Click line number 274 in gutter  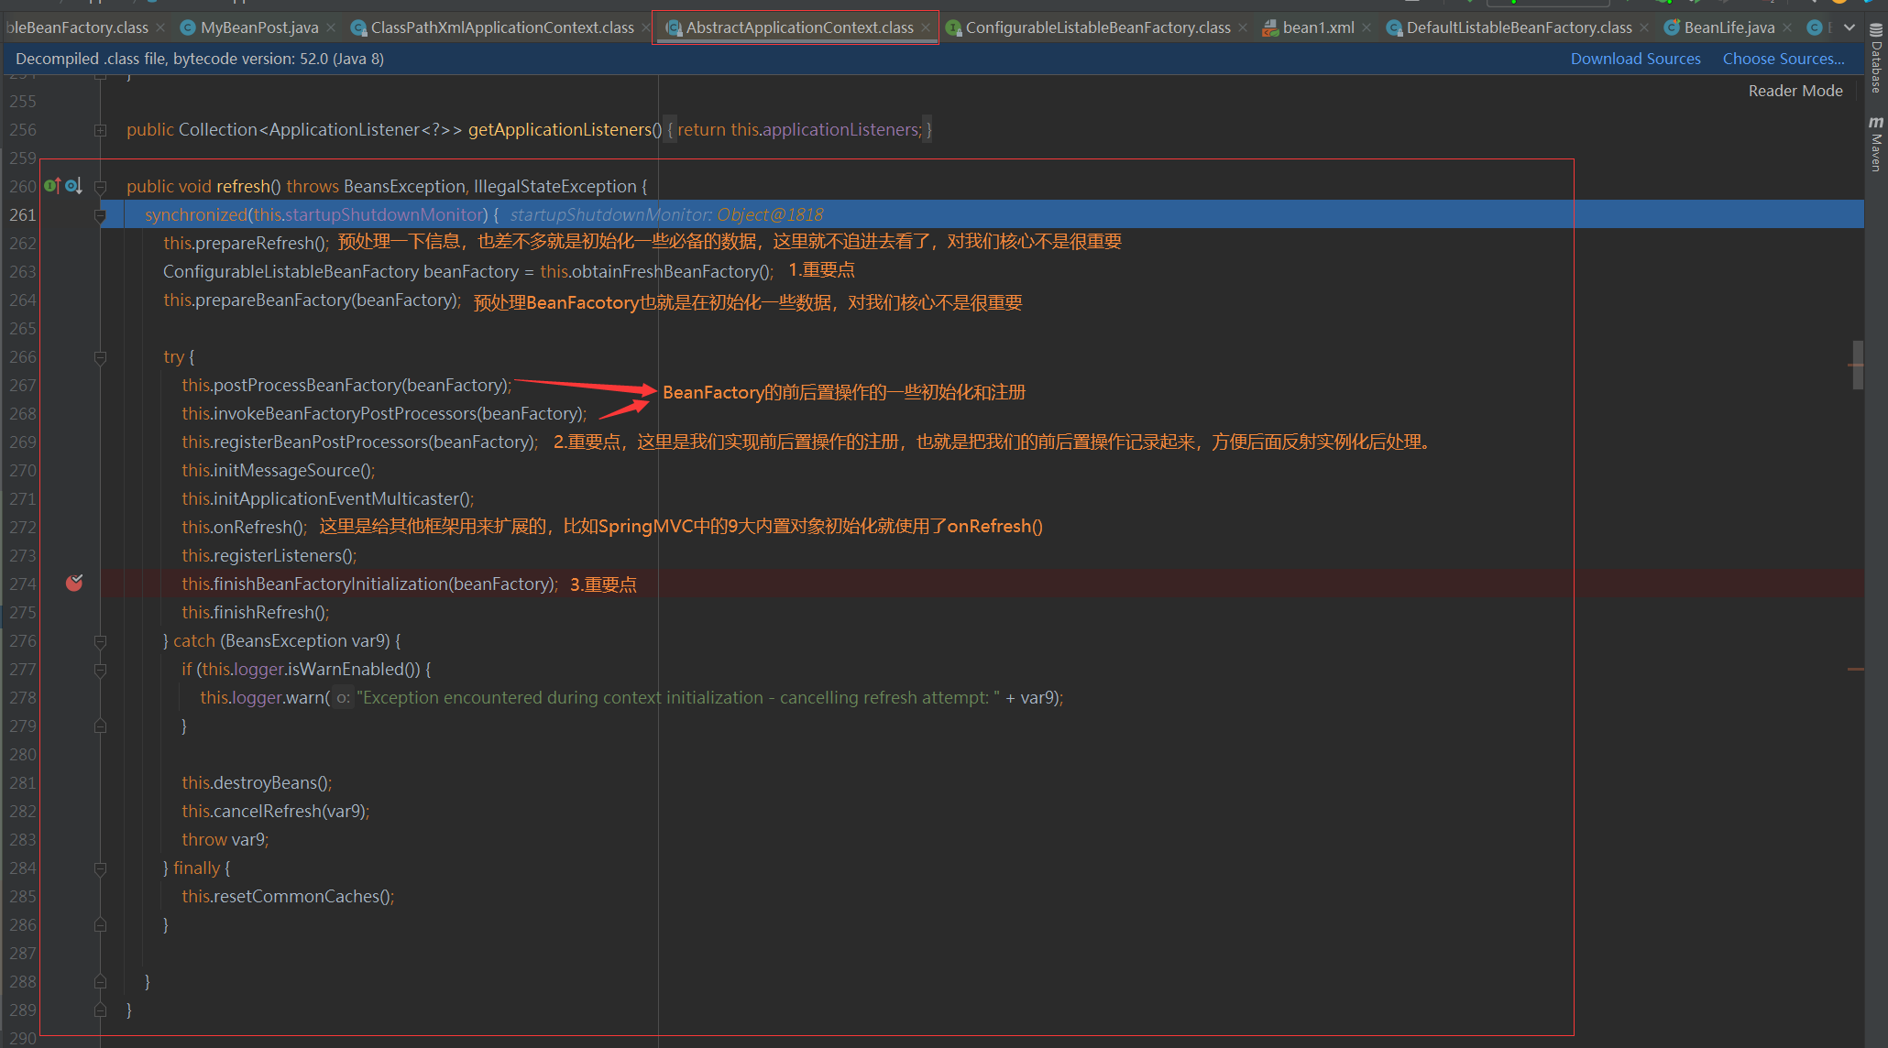click(23, 584)
